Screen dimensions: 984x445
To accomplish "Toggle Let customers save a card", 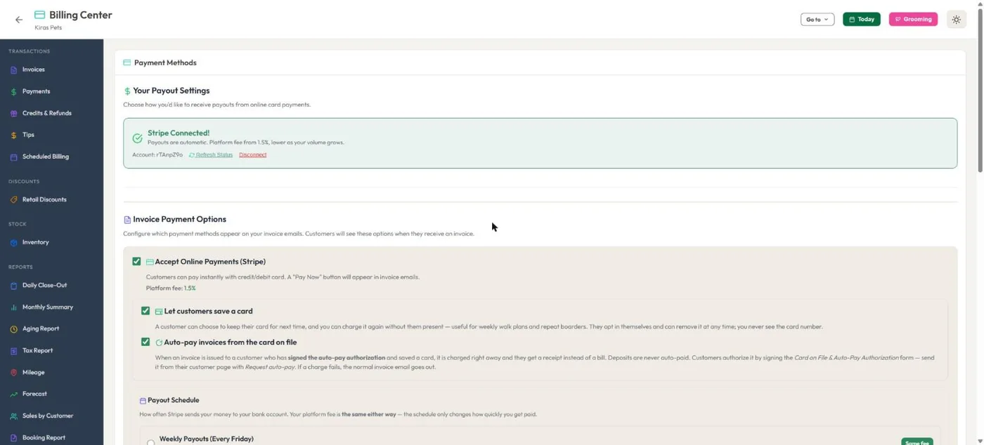I will tap(145, 311).
